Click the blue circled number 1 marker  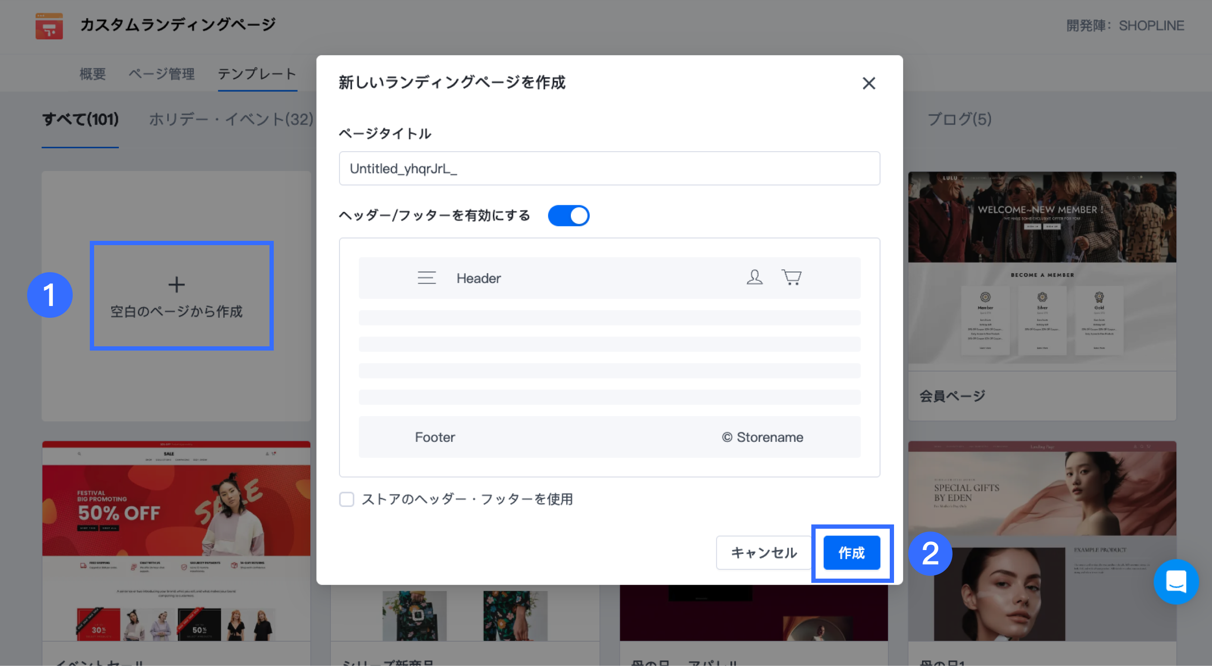coord(49,295)
